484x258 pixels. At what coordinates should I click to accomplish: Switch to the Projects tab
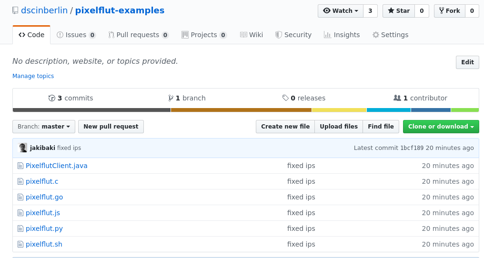[x=204, y=35]
